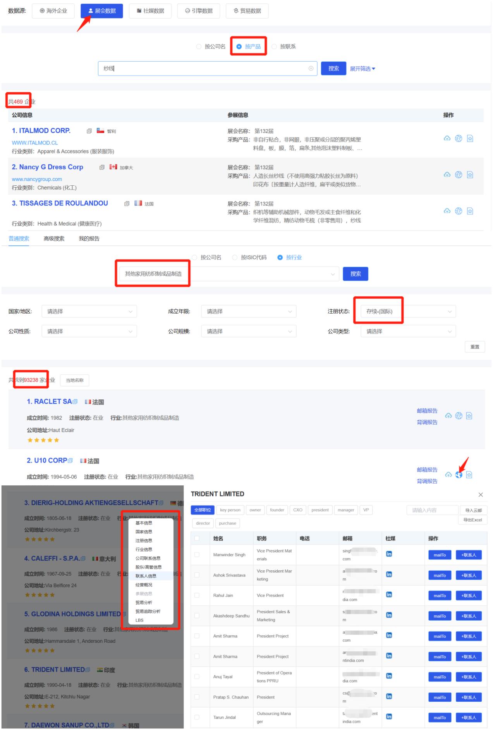Clear the product search field with the X icon
The image size is (493, 730).
pyautogui.click(x=311, y=69)
